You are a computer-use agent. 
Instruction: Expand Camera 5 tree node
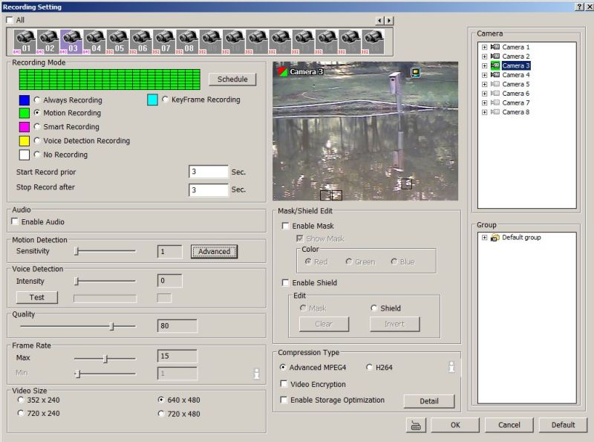pos(485,85)
